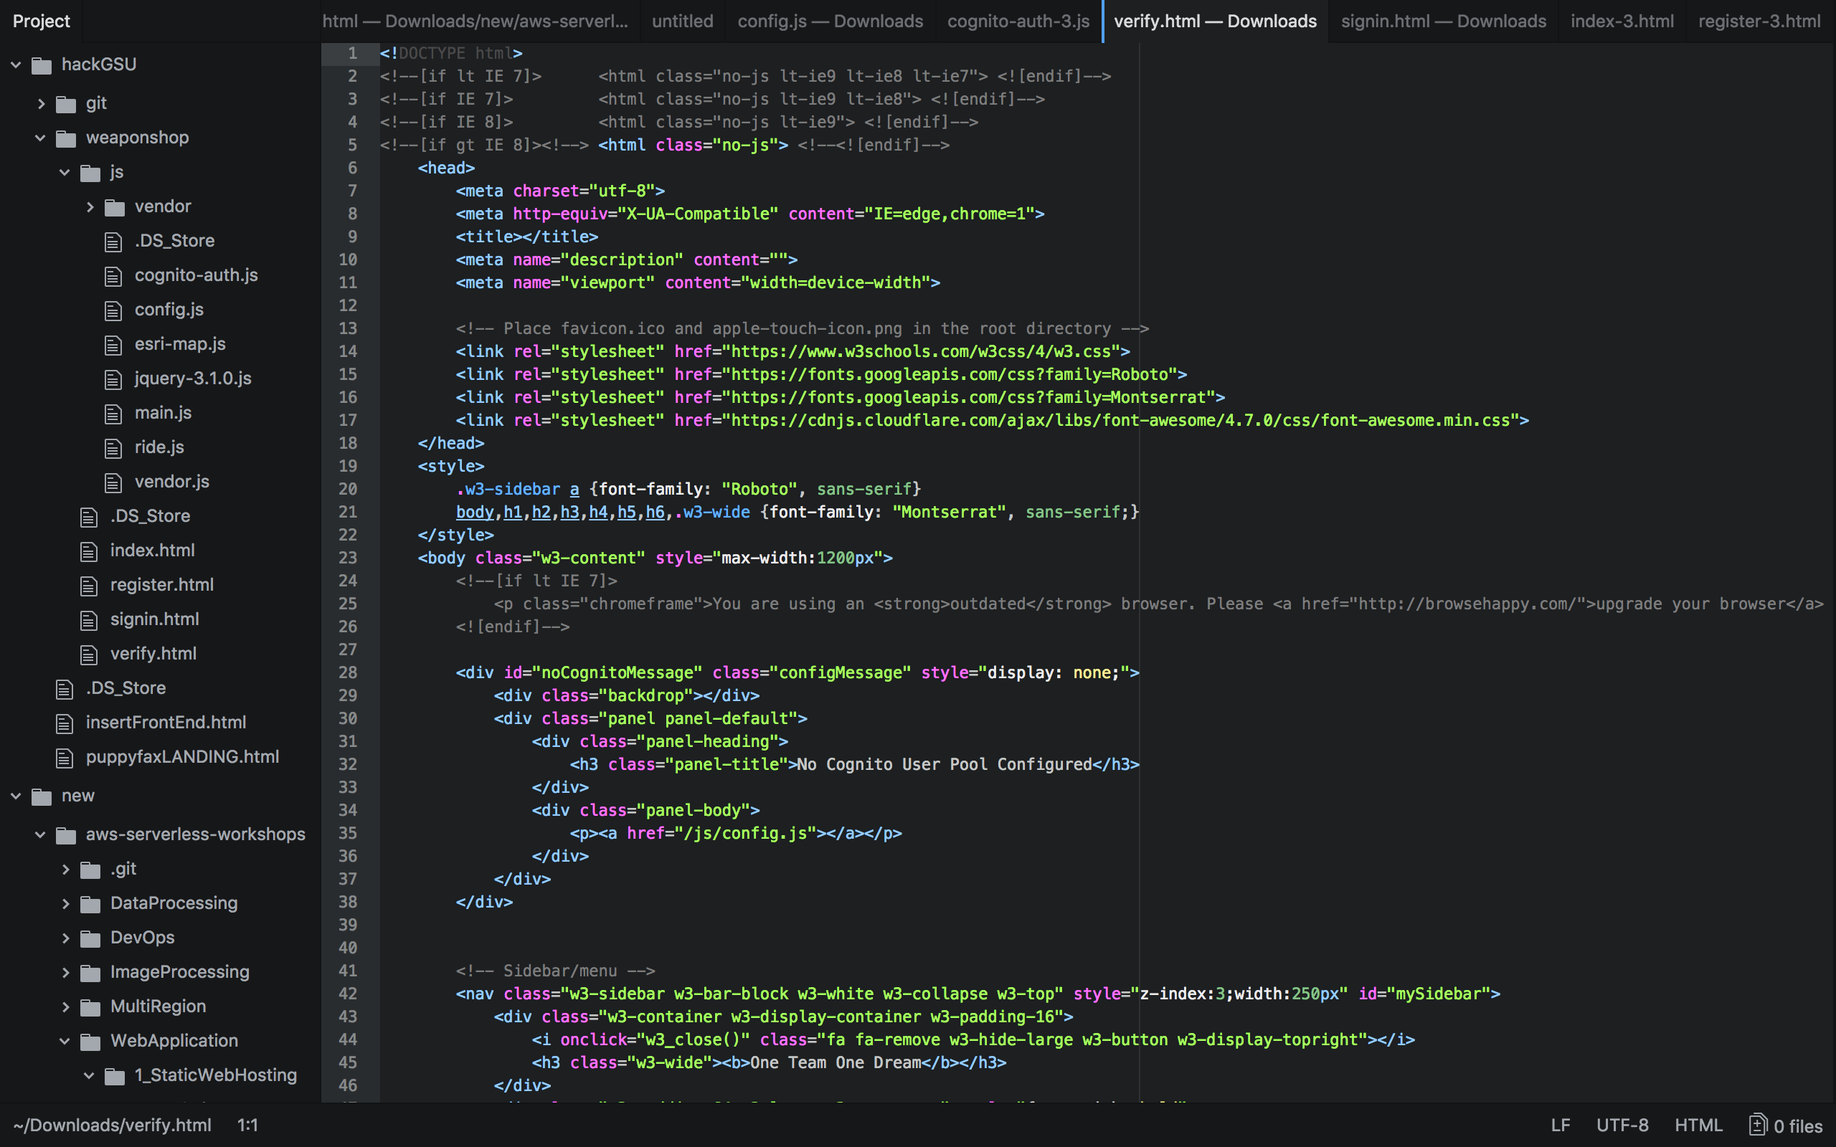Click the DataProcessing folder icon
This screenshot has width=1836, height=1147.
tap(90, 904)
